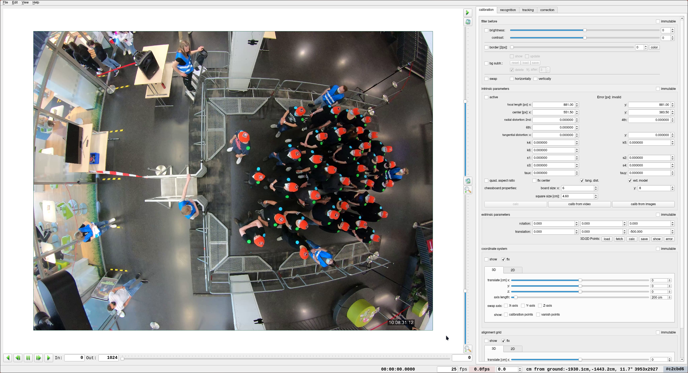Open the View menu
This screenshot has height=373, width=688.
tap(25, 2)
